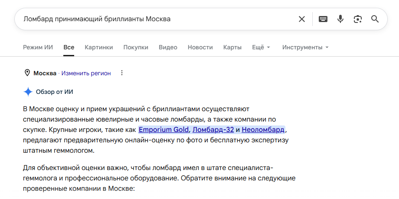Switch to the Видео tab
399x199 pixels.
click(x=168, y=48)
